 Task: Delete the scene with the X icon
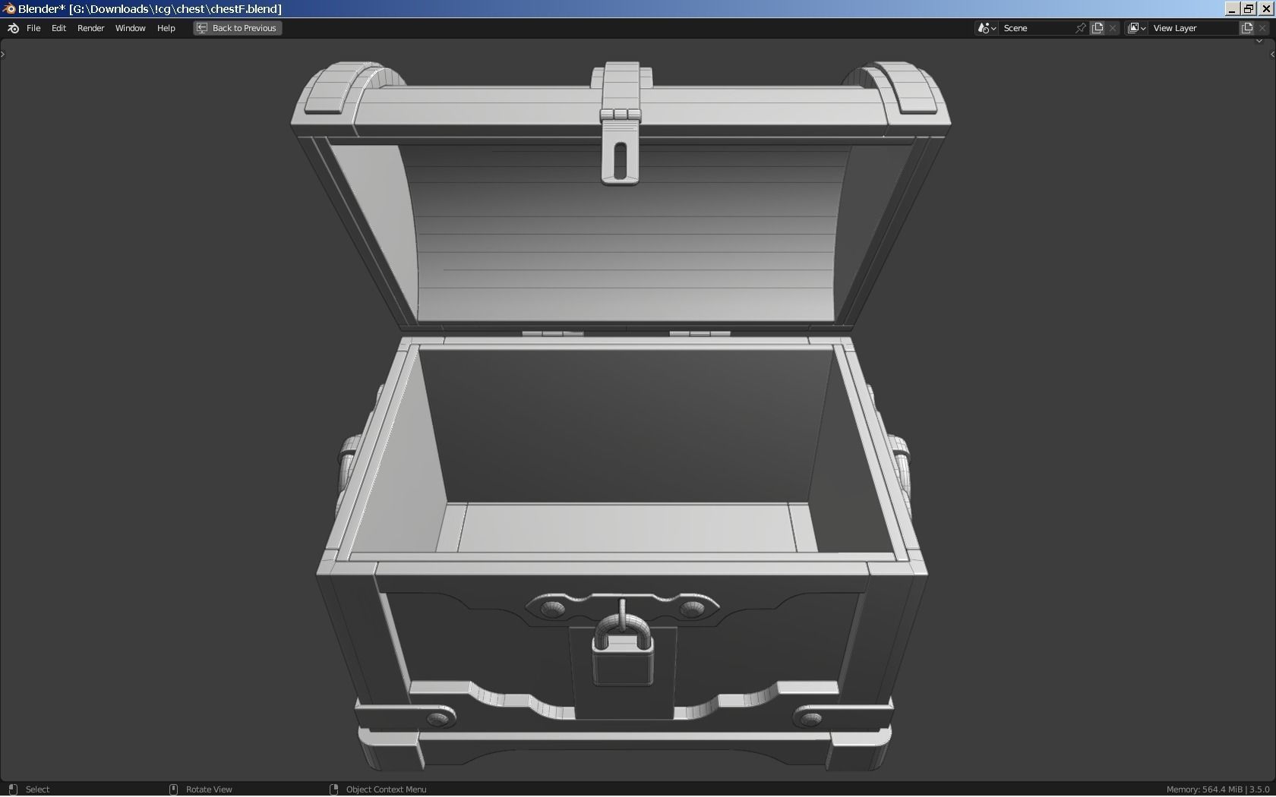pyautogui.click(x=1113, y=28)
